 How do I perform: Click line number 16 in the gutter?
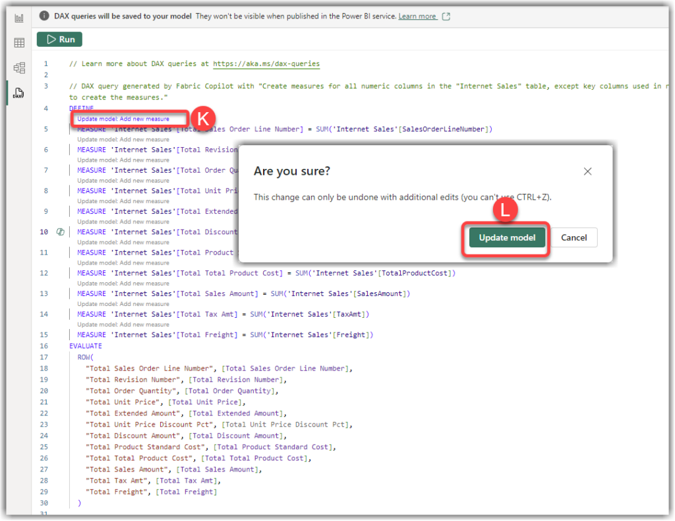[x=44, y=346]
